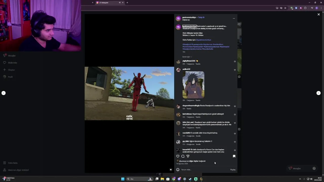Close the post viewer with X
Viewport: 324px width, 182px height.
pyautogui.click(x=319, y=14)
